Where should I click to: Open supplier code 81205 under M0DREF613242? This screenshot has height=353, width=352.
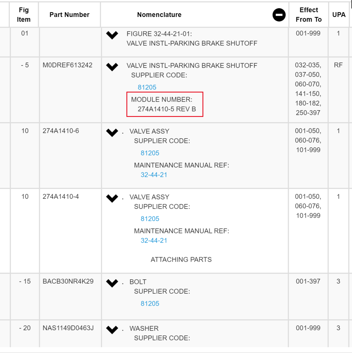point(147,87)
